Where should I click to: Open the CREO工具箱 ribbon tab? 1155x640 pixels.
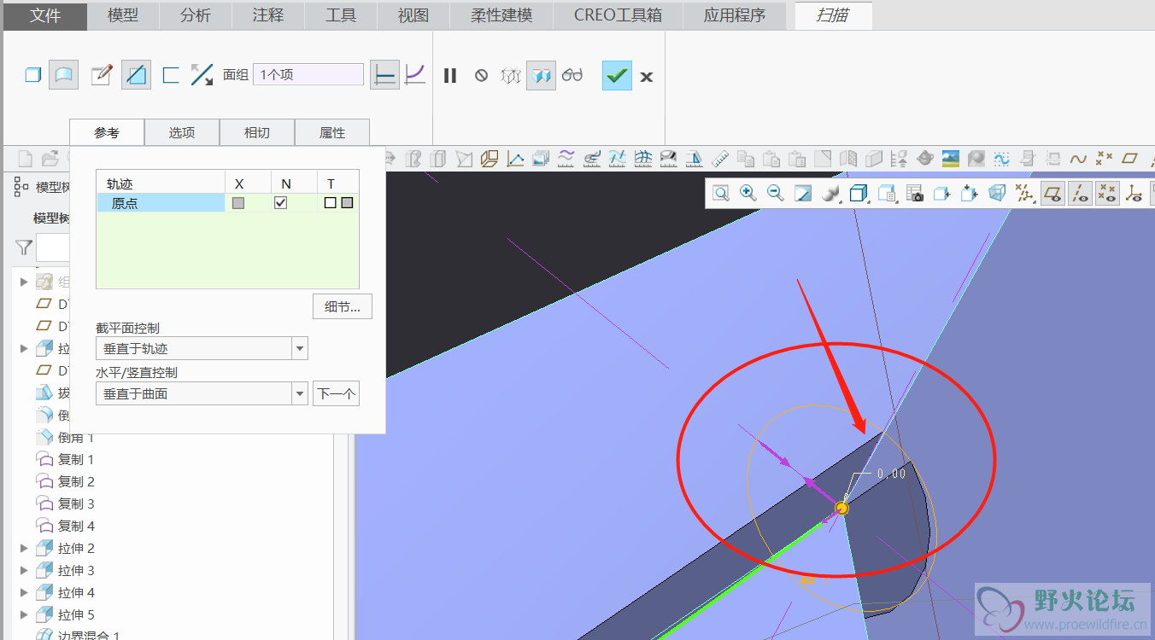[x=618, y=15]
